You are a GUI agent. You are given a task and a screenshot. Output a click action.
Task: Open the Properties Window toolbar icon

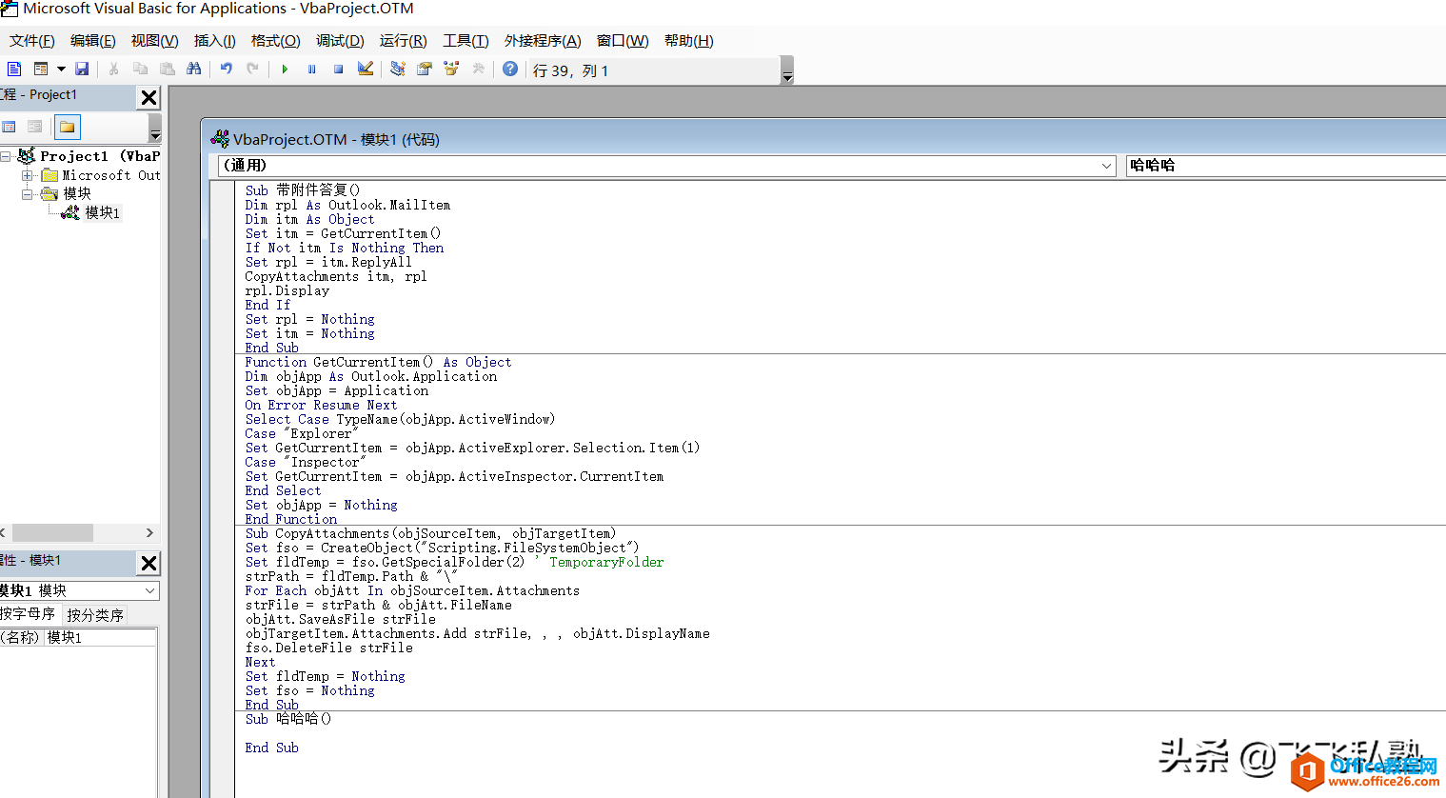click(x=425, y=69)
